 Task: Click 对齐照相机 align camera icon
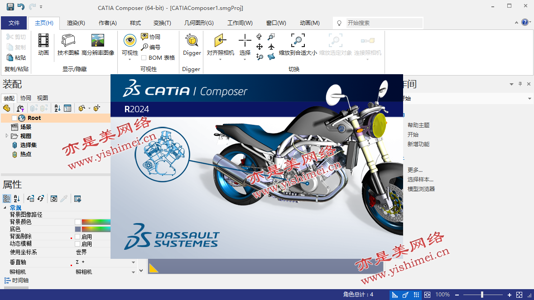click(220, 40)
